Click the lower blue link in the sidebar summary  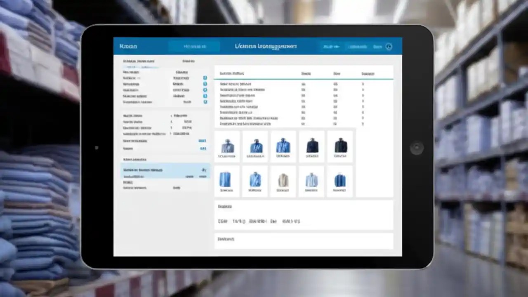[x=203, y=148]
